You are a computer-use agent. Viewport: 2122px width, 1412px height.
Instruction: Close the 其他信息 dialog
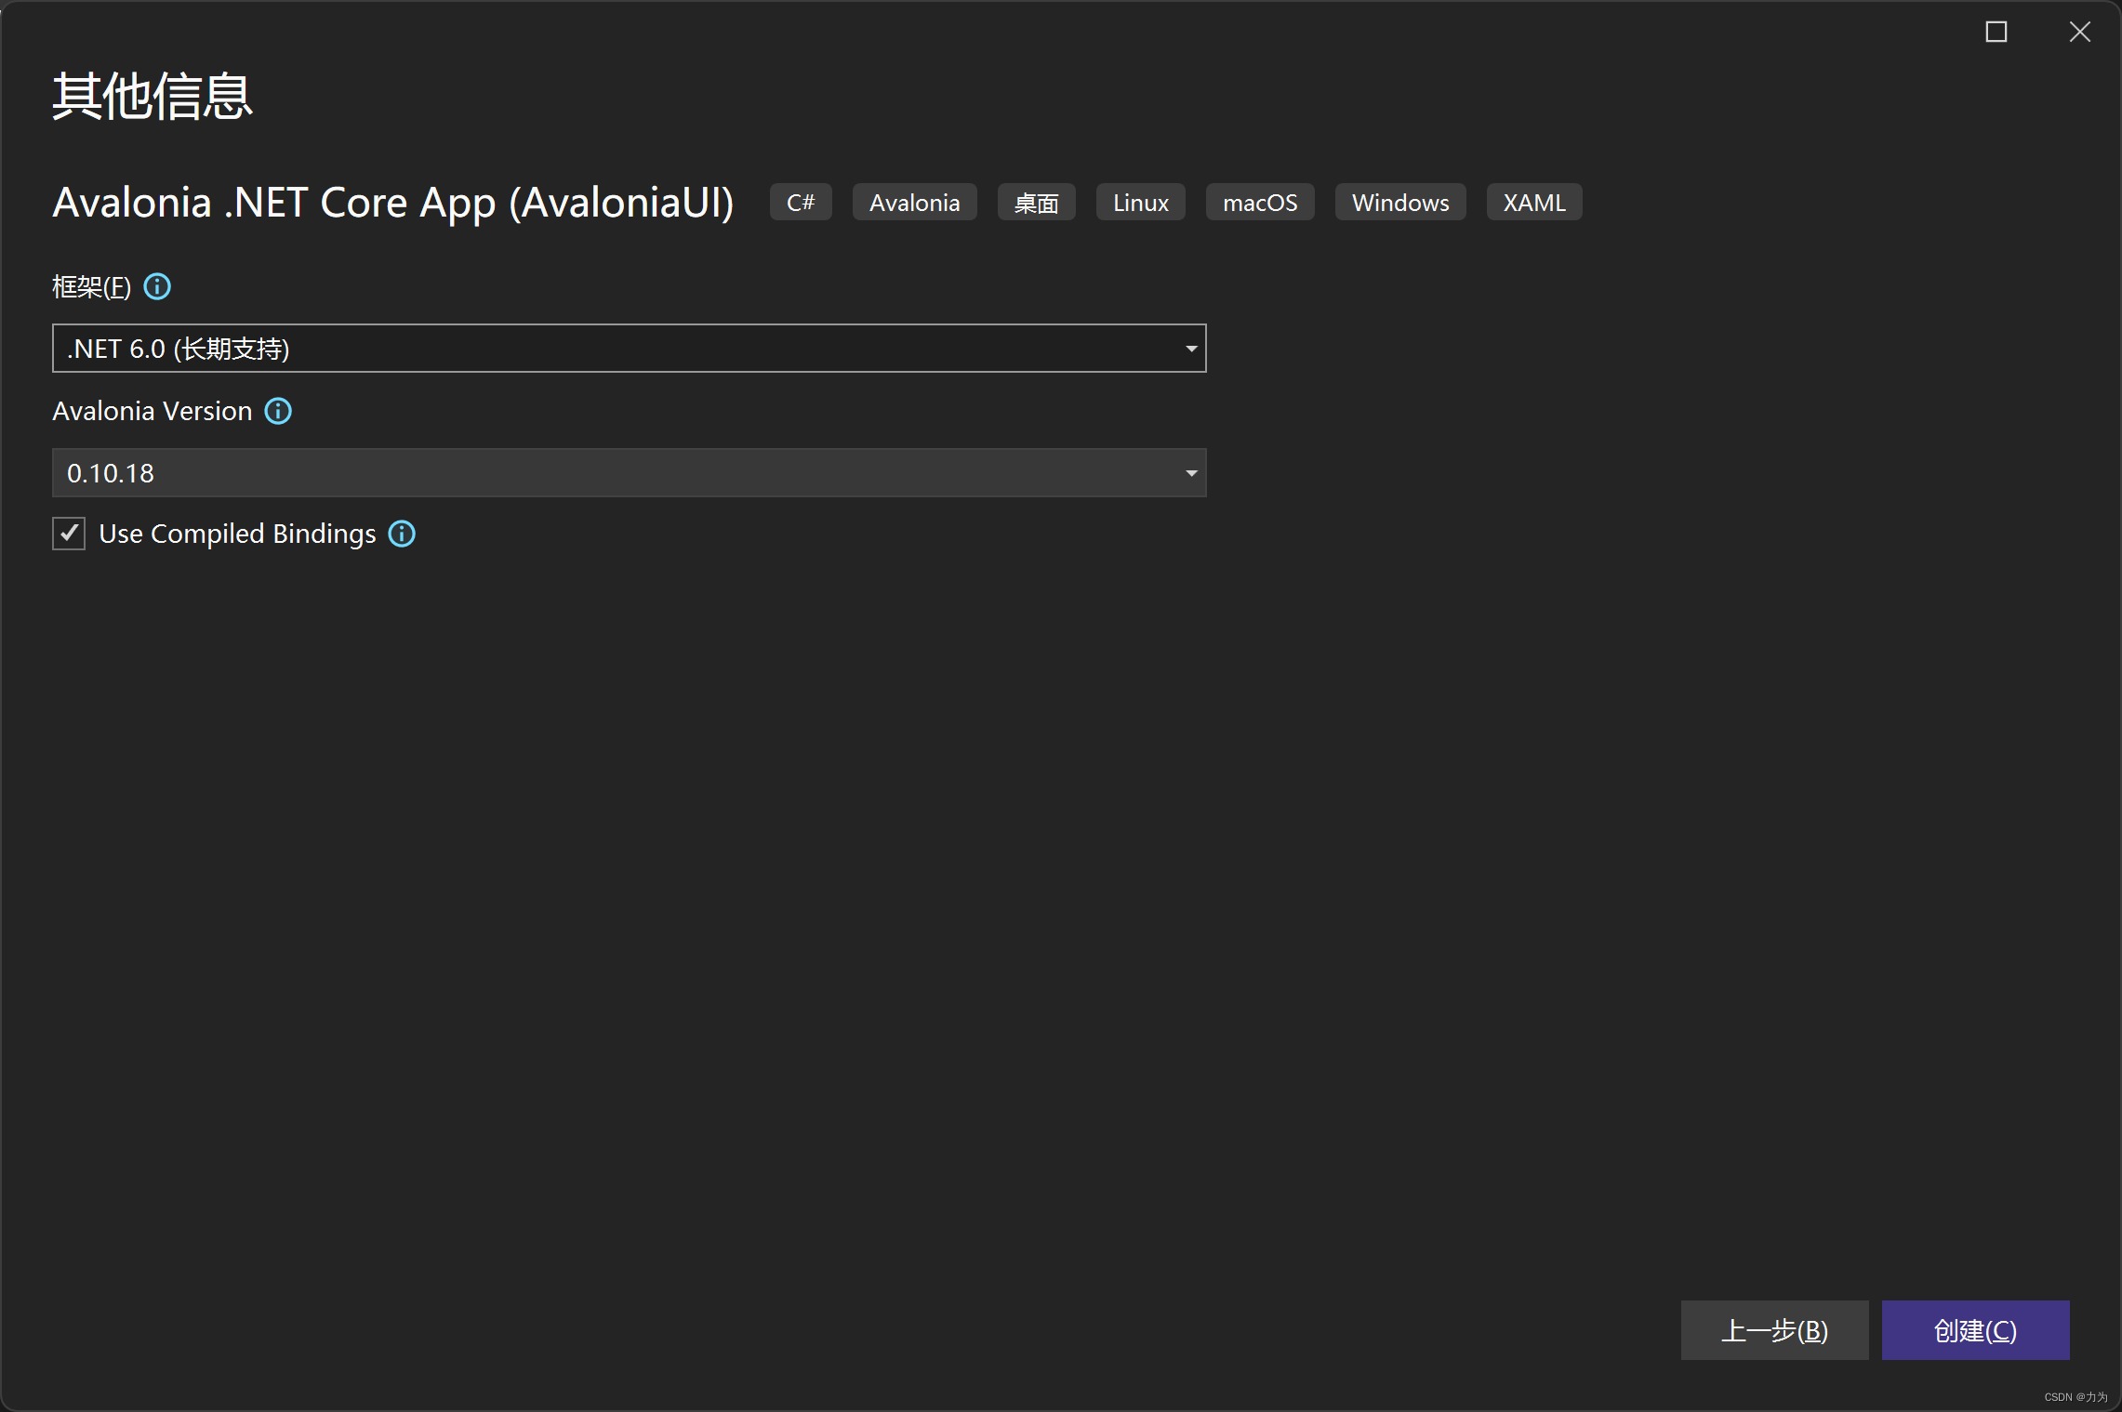coord(2079,32)
